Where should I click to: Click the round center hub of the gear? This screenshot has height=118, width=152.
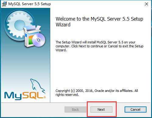19,25
